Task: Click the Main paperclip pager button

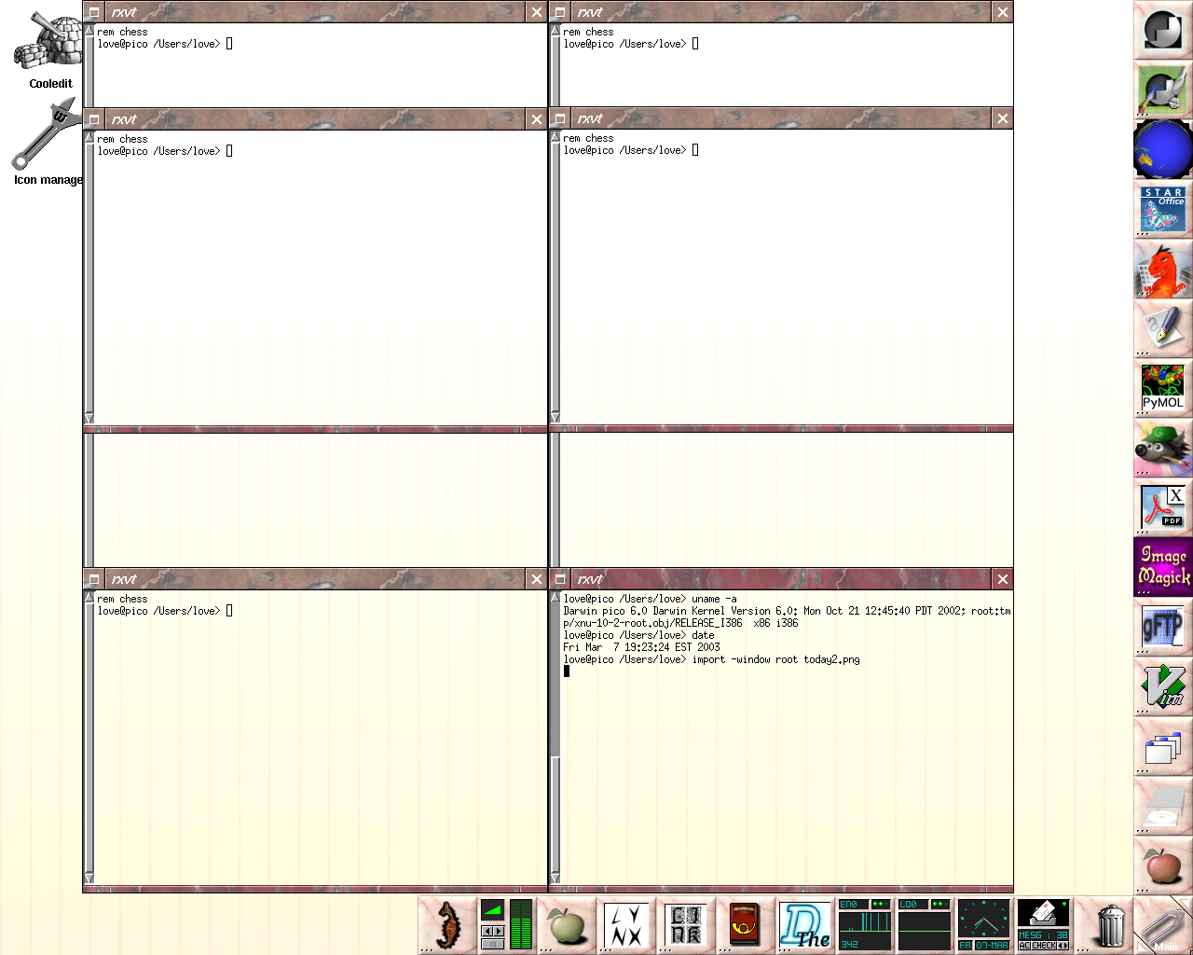Action: coord(1162,925)
